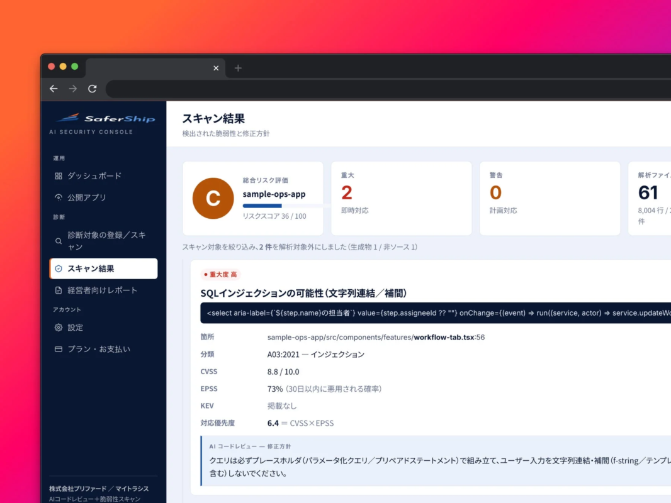Click CVSS value 8.8 / 10.0
This screenshot has height=503, width=671.
(283, 372)
